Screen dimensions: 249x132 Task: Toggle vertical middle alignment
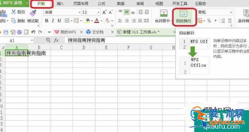coord(127,12)
